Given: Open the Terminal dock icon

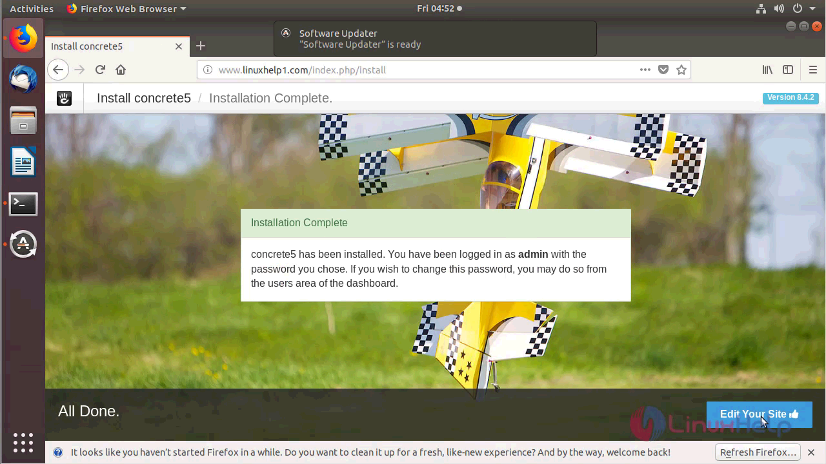Looking at the screenshot, I should [23, 204].
